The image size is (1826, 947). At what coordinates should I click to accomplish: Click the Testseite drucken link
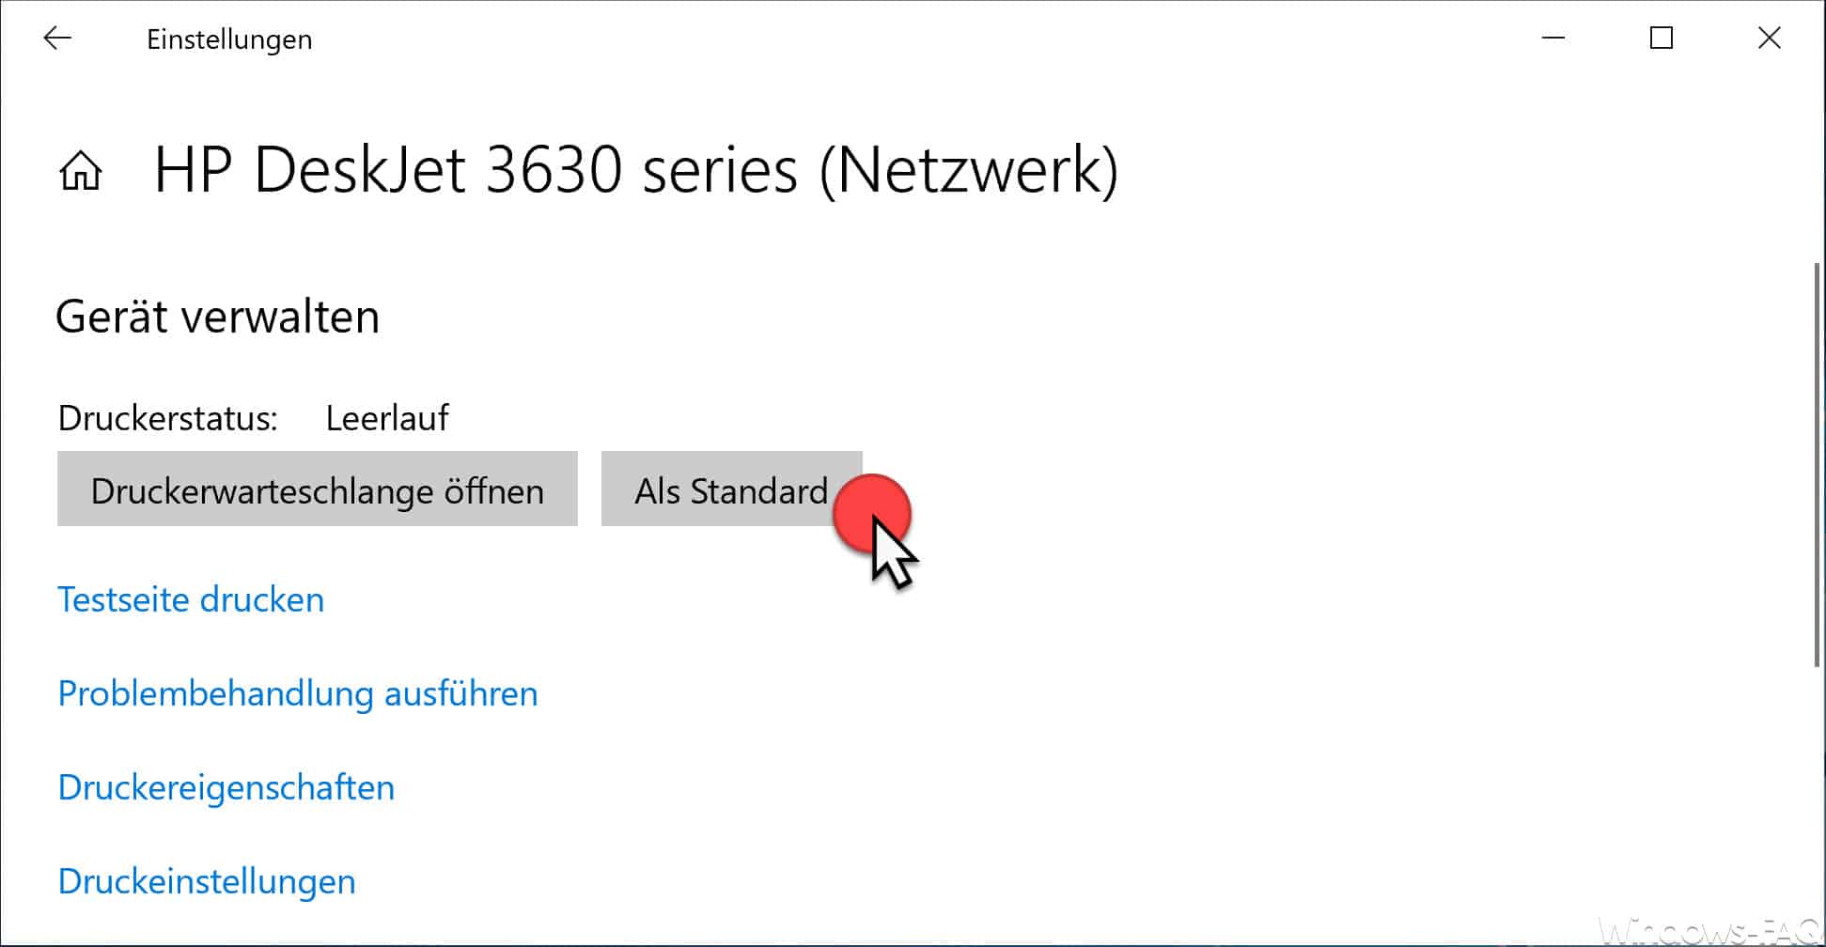[x=191, y=598]
